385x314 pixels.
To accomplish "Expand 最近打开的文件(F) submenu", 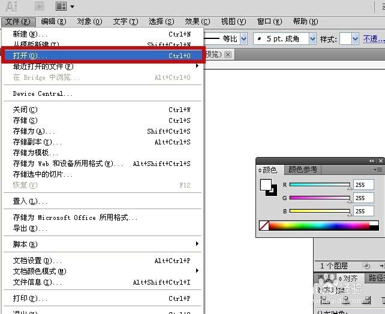I will (x=103, y=67).
